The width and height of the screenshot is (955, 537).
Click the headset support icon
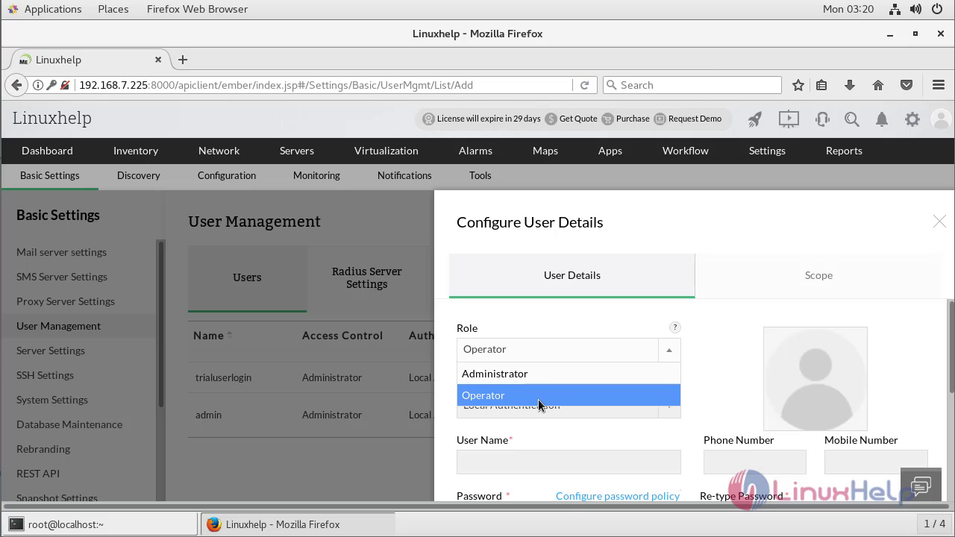(822, 119)
